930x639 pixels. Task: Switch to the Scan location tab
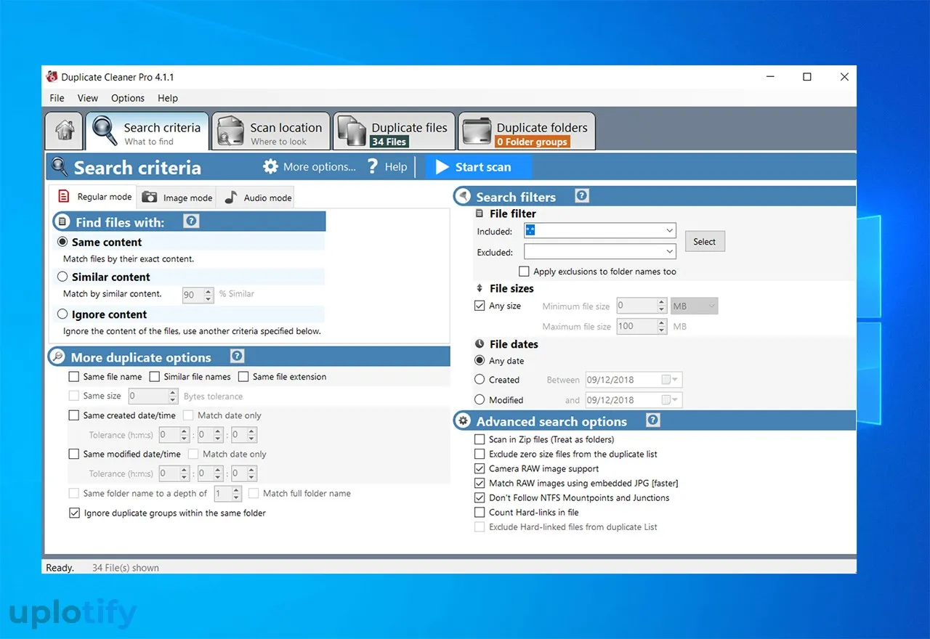(x=270, y=131)
